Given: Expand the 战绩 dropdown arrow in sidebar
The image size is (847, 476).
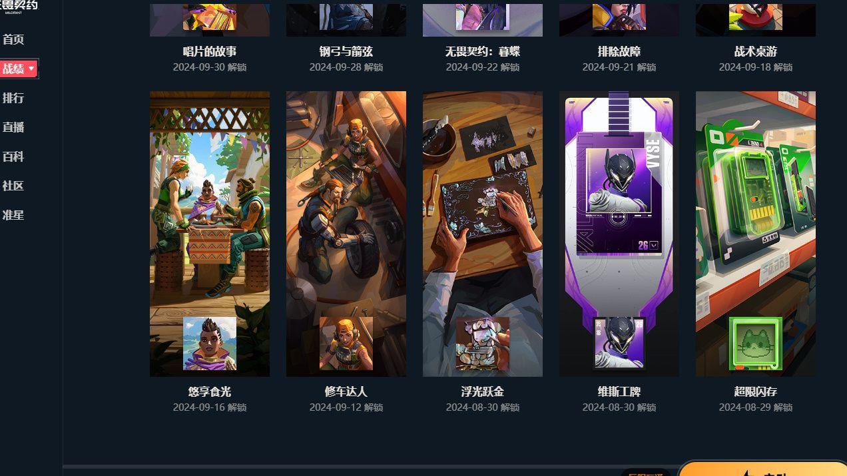Looking at the screenshot, I should tap(31, 69).
